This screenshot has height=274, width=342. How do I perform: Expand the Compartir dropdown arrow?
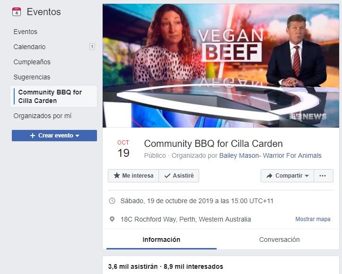[307, 176]
